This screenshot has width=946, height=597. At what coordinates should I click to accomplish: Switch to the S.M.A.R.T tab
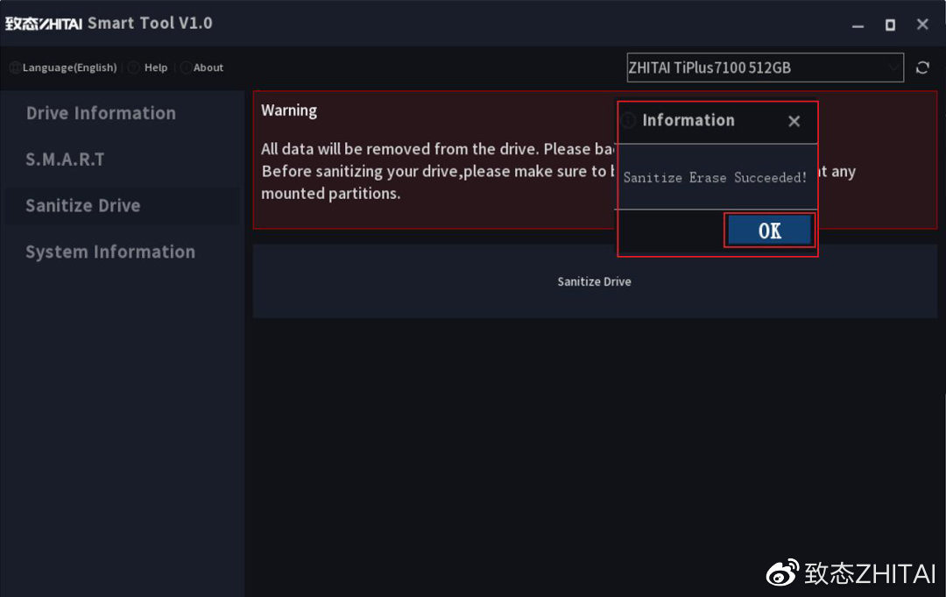[x=65, y=160]
